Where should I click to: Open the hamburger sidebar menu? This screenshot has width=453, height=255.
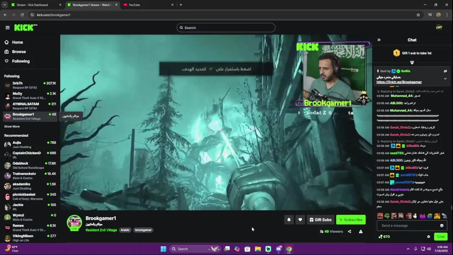click(x=7, y=28)
